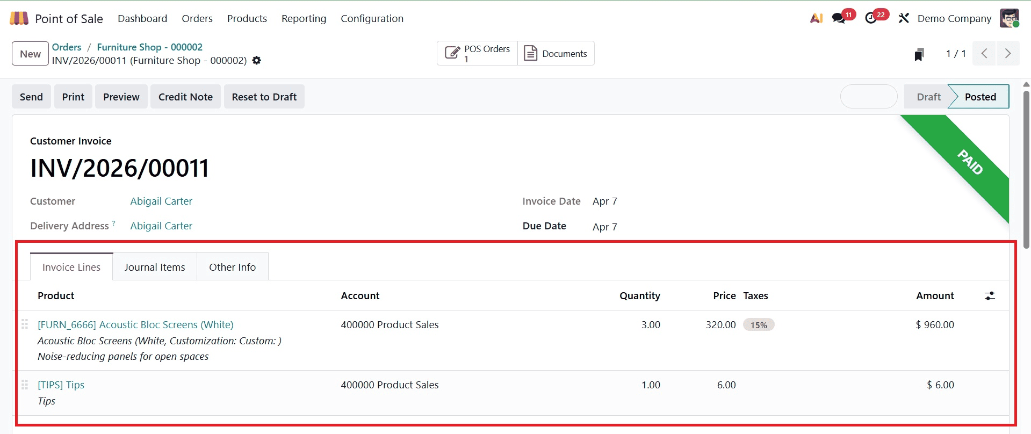Open the user avatar menu
This screenshot has width=1031, height=434.
[1009, 18]
